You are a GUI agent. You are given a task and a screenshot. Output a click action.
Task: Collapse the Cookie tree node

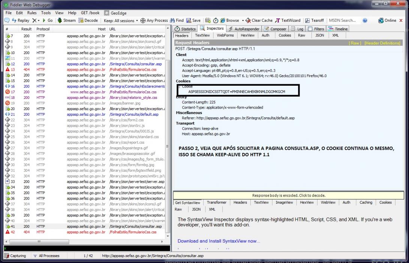[179, 86]
